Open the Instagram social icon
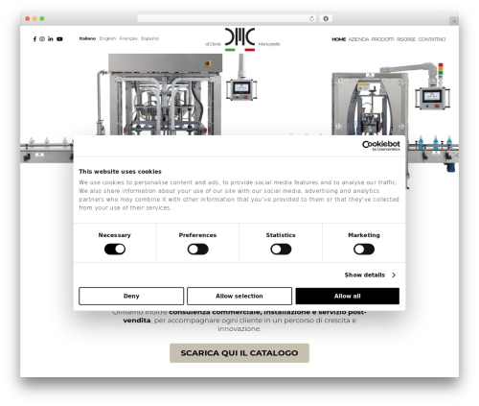This screenshot has width=479, height=406. tap(42, 39)
